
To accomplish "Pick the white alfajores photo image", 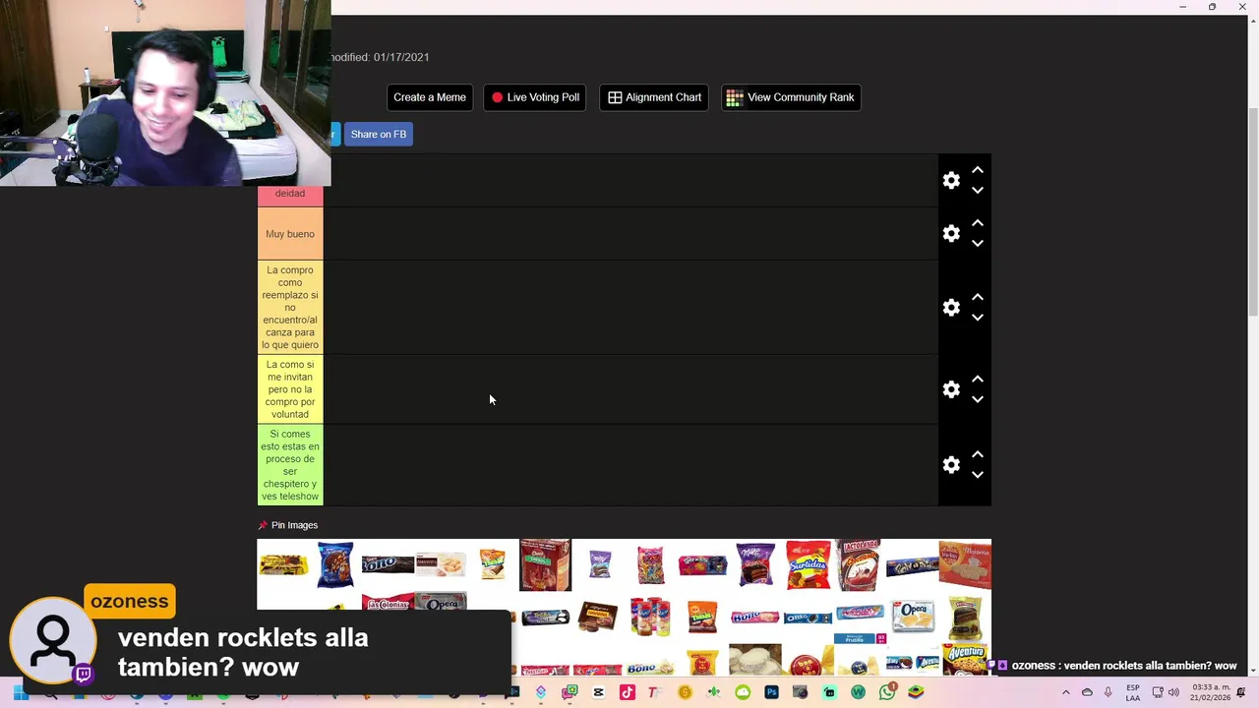I will 755,660.
